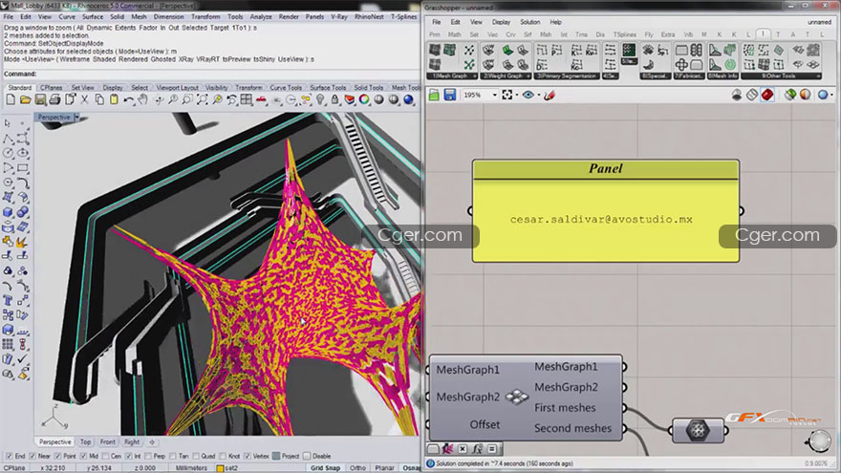Click the Zoom Extents icon in Rhino
This screenshot has width=841, height=473.
pyautogui.click(x=203, y=99)
